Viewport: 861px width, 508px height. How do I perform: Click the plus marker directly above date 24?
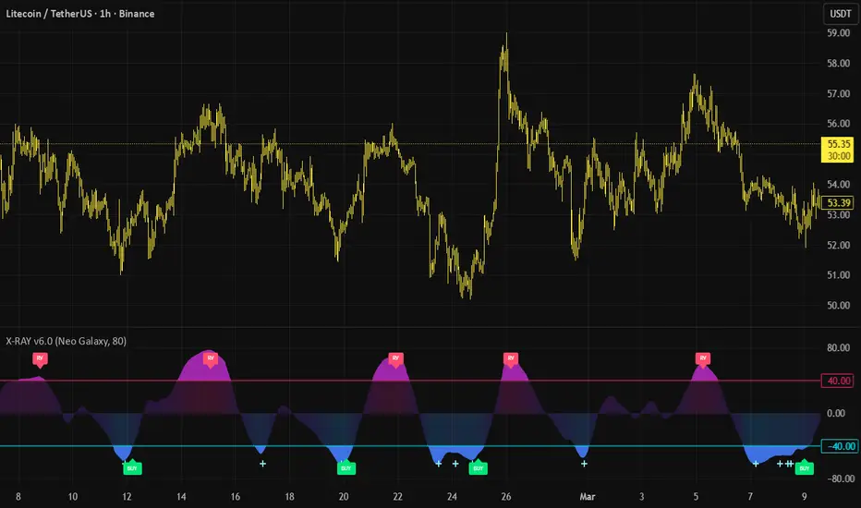(455, 464)
